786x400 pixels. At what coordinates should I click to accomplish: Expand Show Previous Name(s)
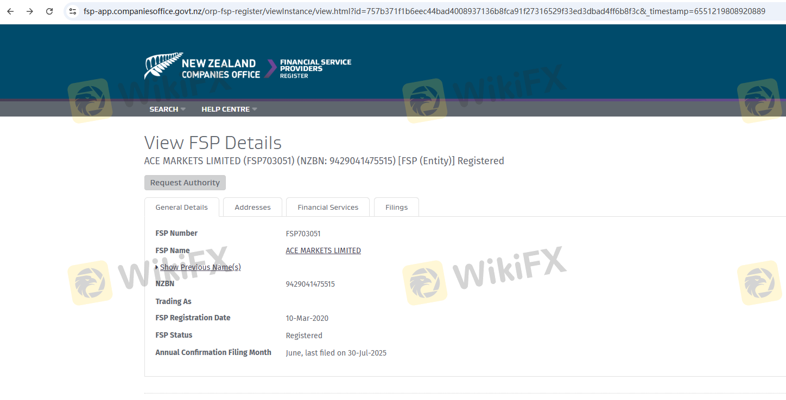[200, 267]
